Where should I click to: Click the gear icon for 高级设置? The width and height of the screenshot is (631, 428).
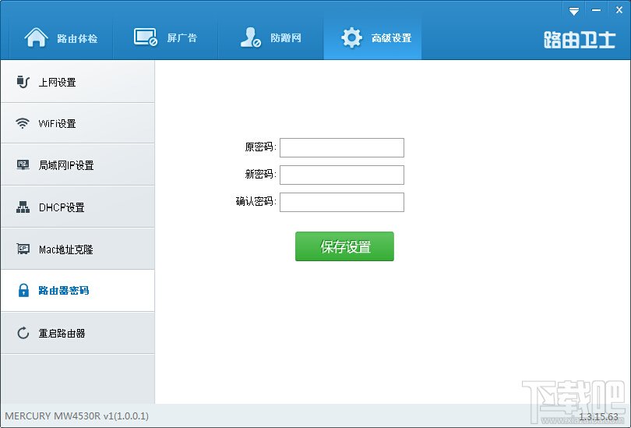351,38
